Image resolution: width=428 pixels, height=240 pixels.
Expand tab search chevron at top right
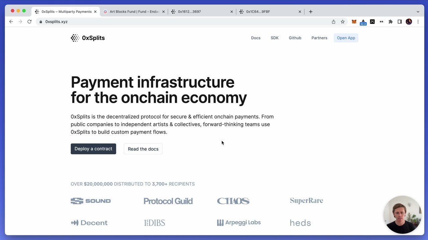[418, 12]
